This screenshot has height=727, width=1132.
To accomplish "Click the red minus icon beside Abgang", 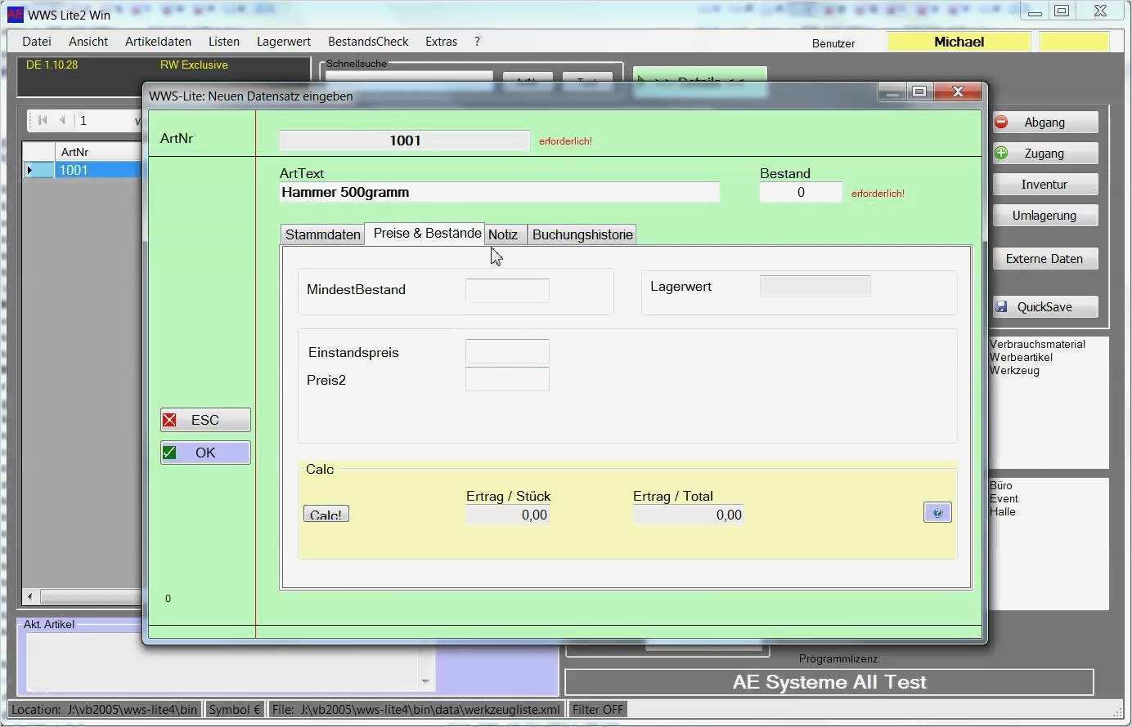I will pos(1001,123).
